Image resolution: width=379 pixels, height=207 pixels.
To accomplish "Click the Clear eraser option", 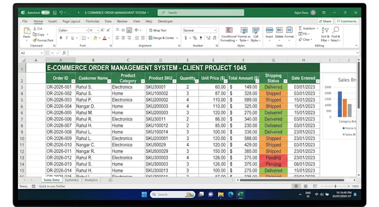I will (x=305, y=40).
